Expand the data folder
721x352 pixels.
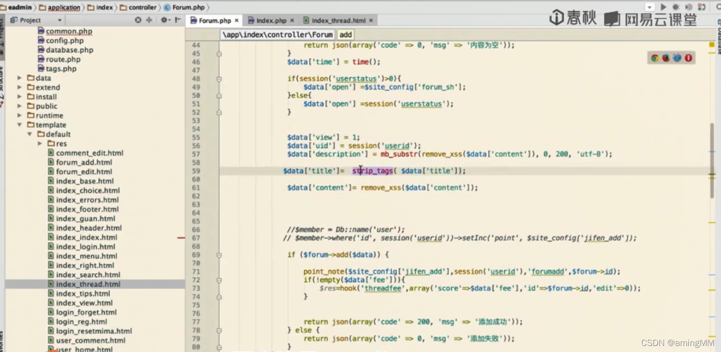tap(20, 78)
